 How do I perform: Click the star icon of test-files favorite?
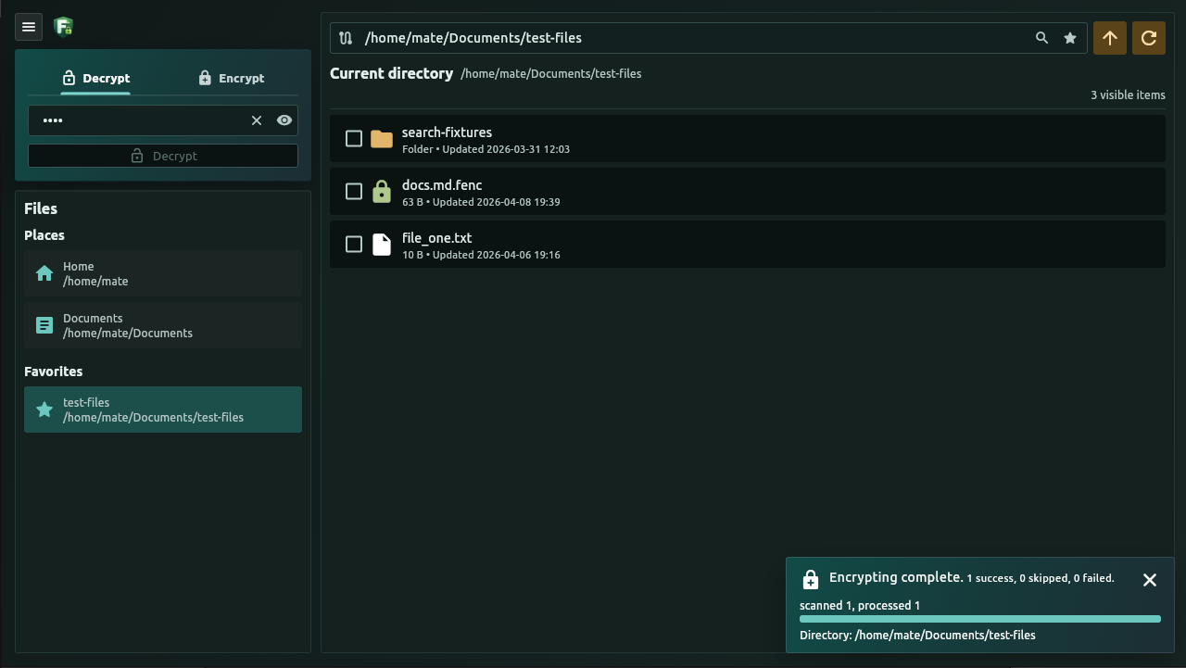point(44,410)
